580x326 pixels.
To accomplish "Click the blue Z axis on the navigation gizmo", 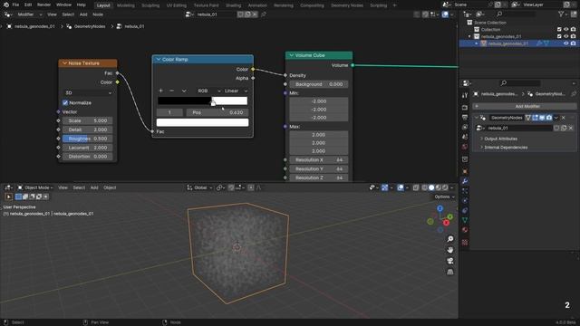I will pos(440,209).
